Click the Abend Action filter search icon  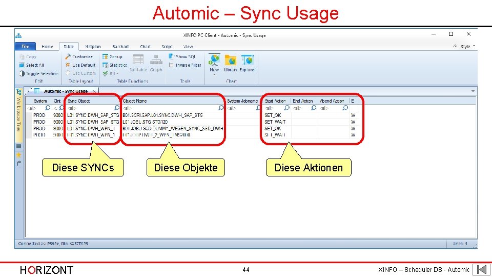(x=345, y=108)
